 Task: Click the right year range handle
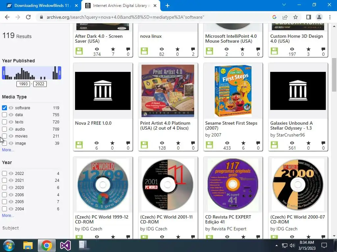60,73
